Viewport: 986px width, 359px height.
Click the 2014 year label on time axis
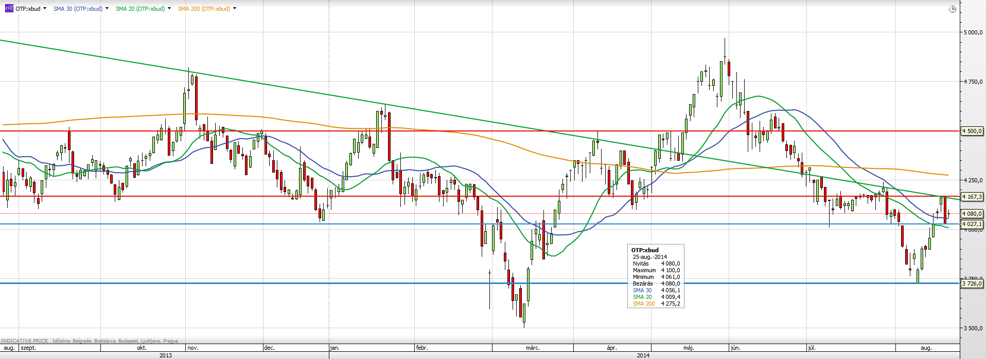tap(643, 355)
